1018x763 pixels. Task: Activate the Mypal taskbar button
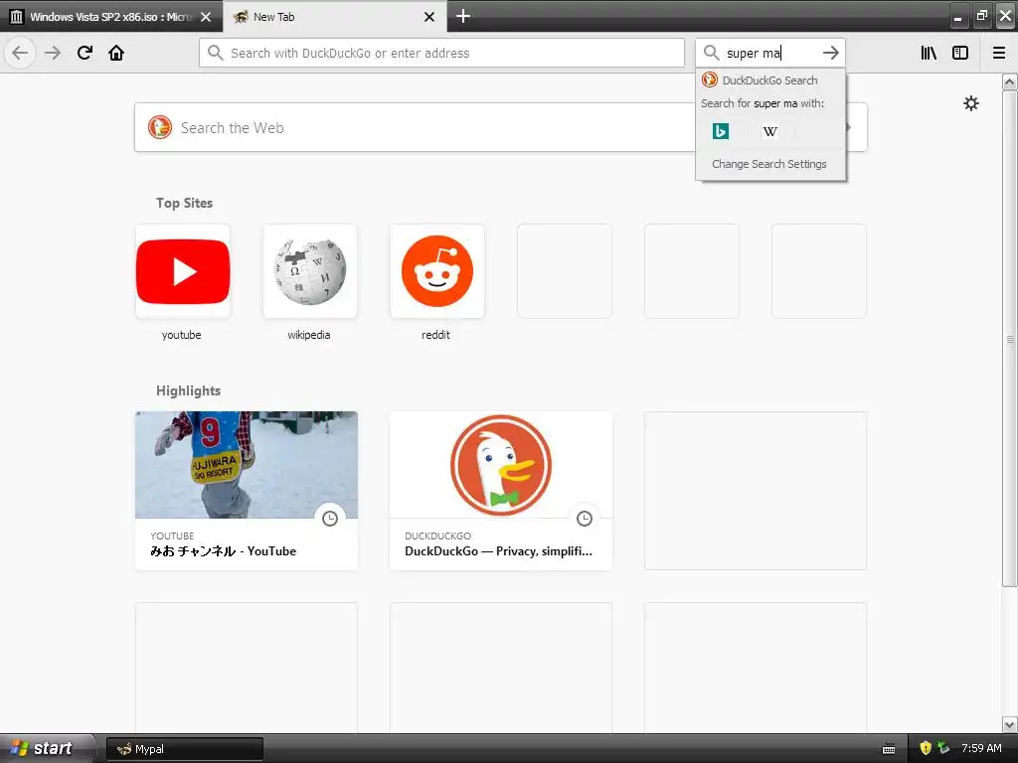tap(184, 749)
